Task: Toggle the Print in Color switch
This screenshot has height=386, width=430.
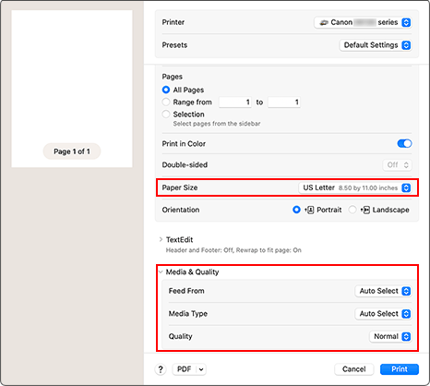Action: (404, 144)
